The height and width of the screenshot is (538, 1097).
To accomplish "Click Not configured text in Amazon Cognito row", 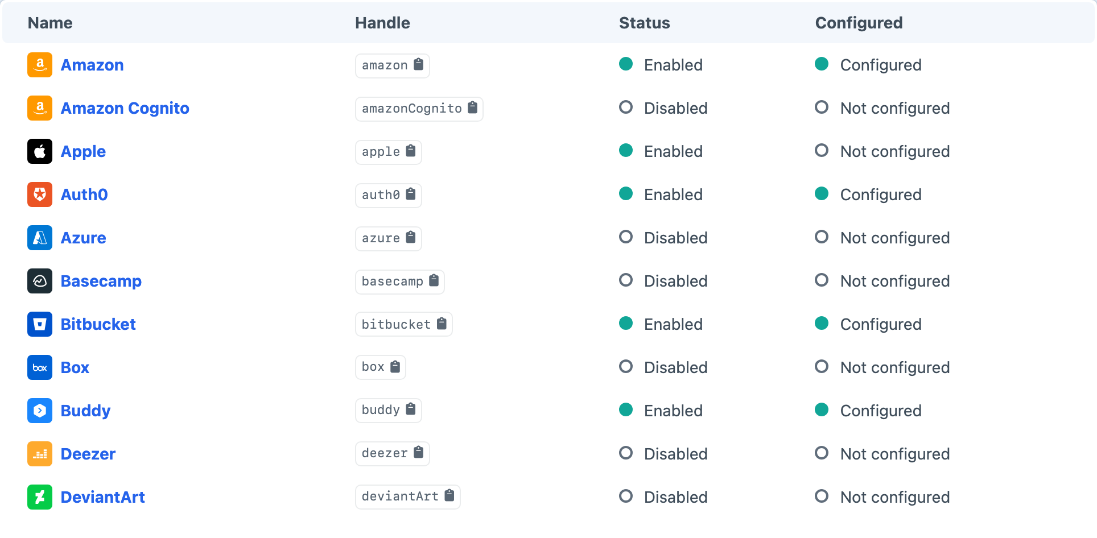I will point(895,108).
